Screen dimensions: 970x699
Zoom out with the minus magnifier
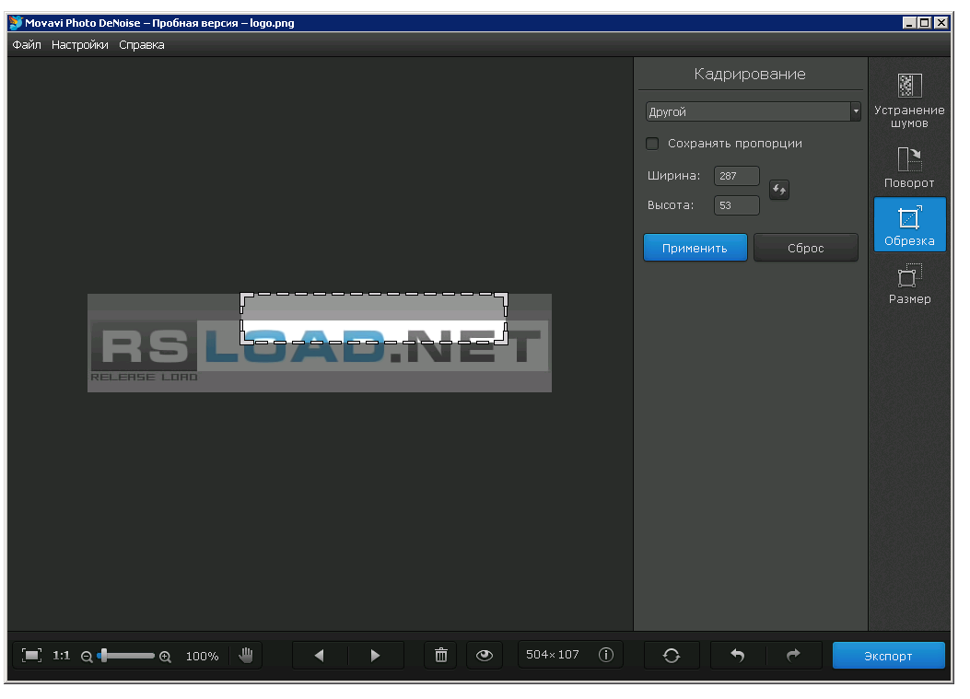tap(87, 657)
